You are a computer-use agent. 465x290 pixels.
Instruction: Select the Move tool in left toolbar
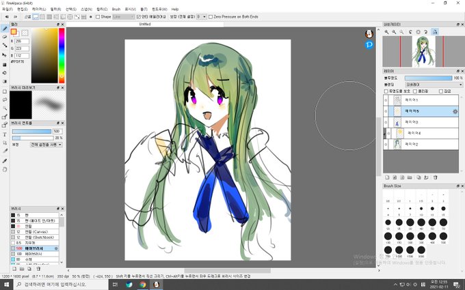[5, 55]
